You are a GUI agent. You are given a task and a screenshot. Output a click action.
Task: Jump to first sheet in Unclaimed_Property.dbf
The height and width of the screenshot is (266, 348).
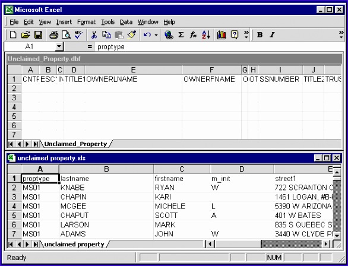tap(11, 144)
